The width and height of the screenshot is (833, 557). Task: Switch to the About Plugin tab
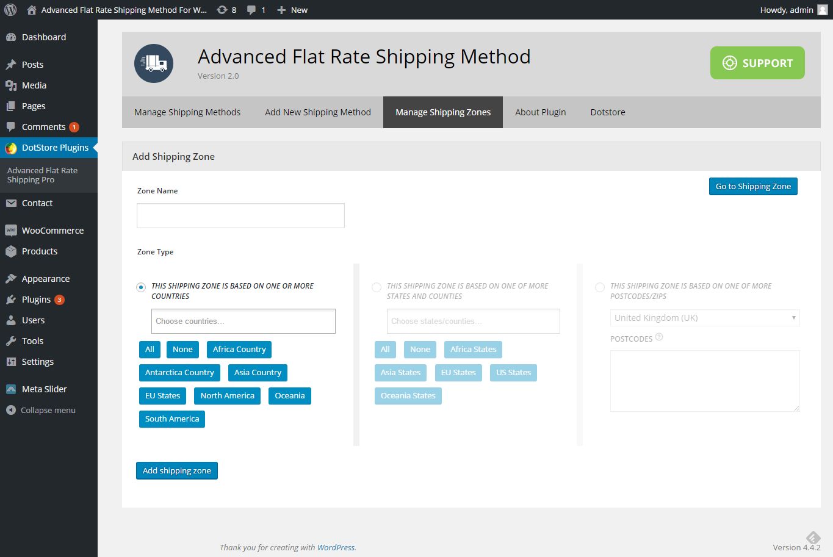541,112
